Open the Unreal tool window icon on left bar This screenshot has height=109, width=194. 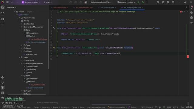click(x=2, y=83)
